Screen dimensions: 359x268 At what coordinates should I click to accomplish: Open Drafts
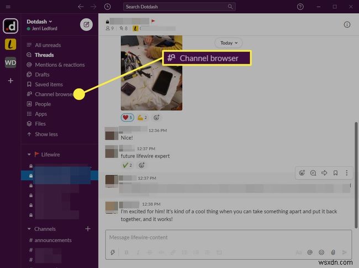click(x=42, y=74)
